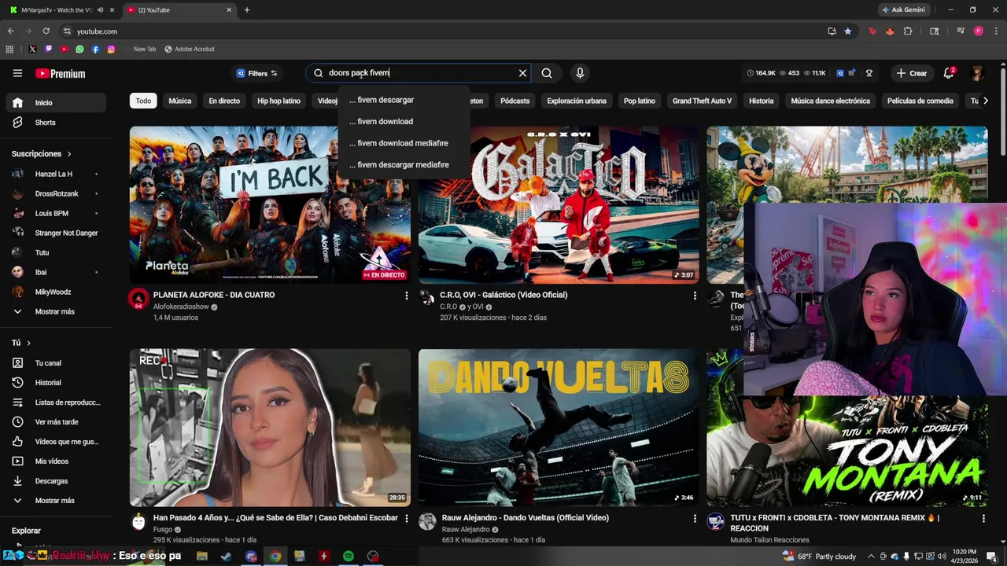Click the search text input field
This screenshot has height=566, width=1007.
tap(421, 73)
